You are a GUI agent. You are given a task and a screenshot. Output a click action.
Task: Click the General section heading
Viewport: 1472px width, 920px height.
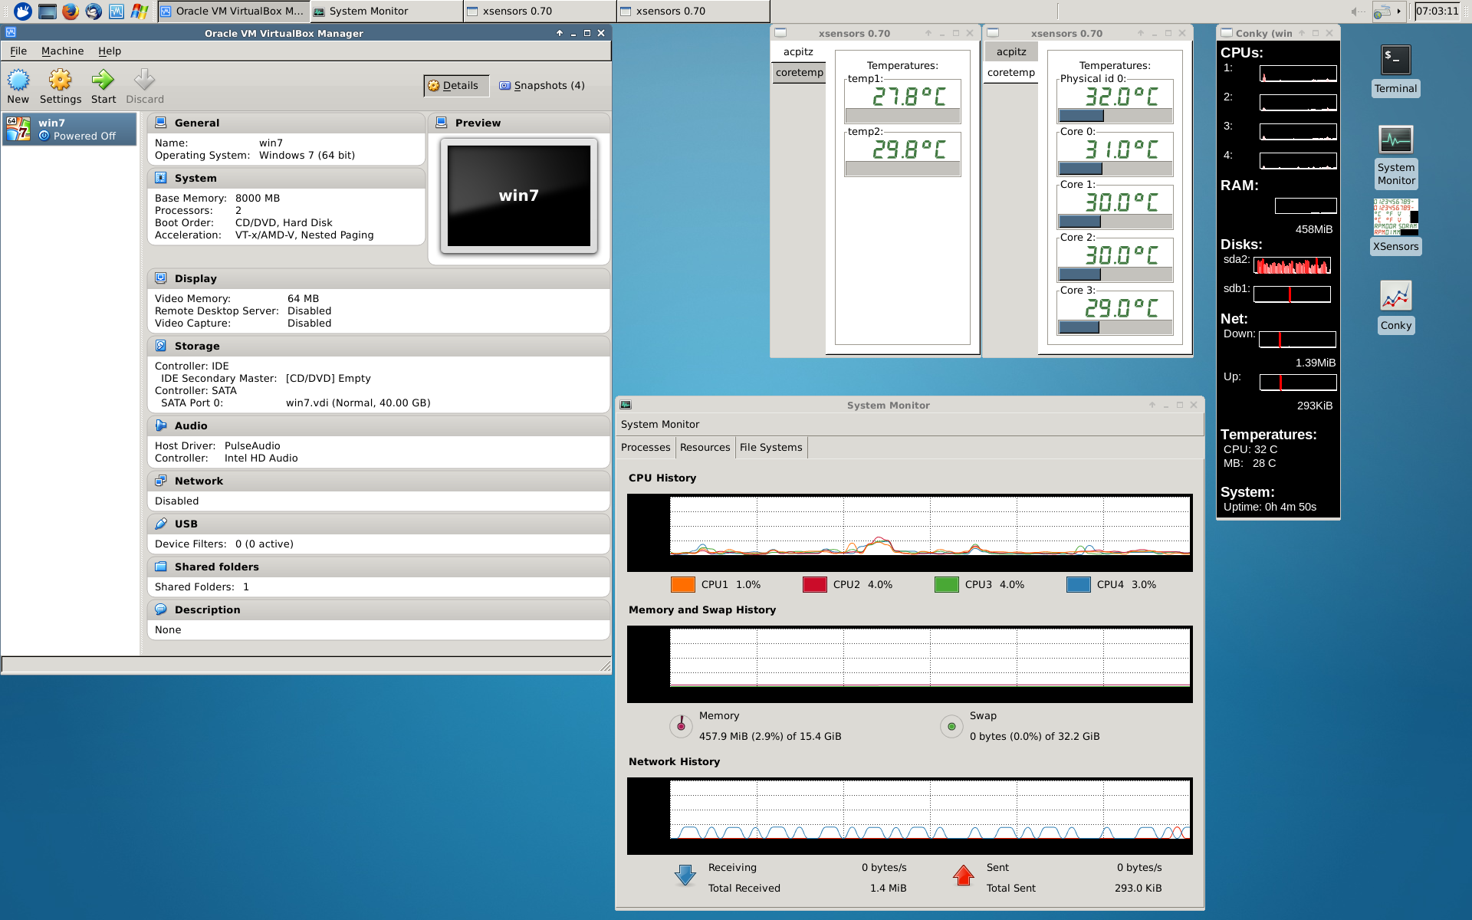click(197, 123)
